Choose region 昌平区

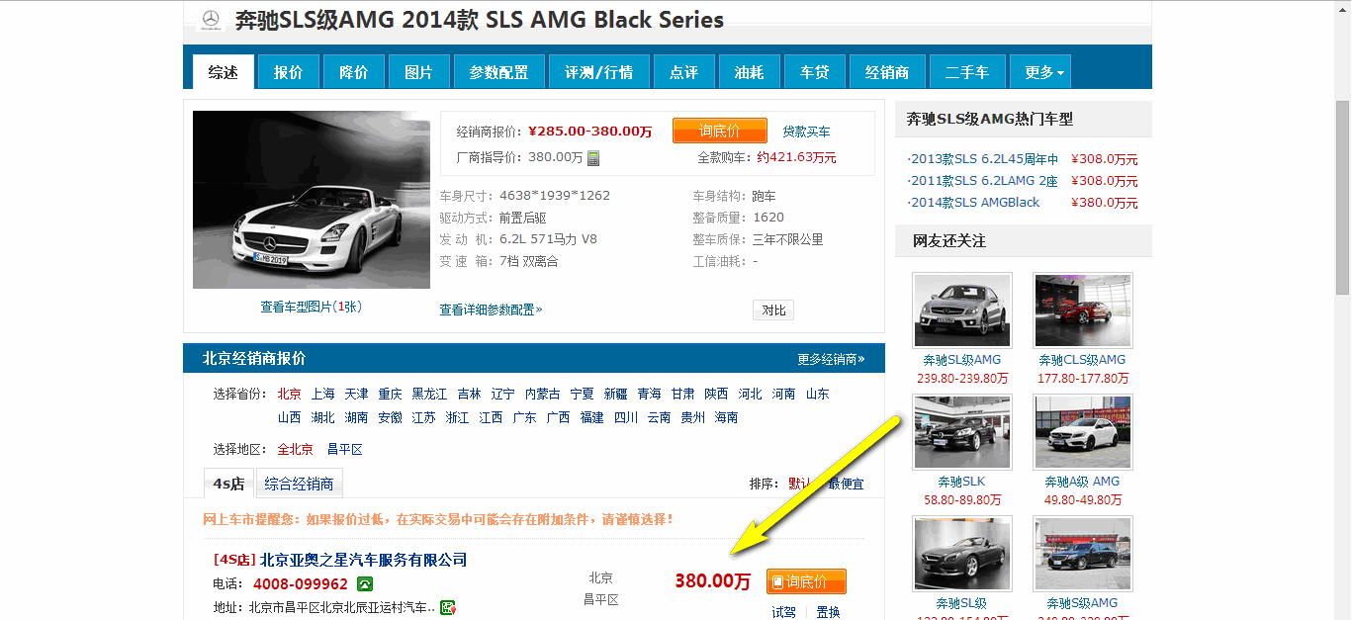coord(345,449)
